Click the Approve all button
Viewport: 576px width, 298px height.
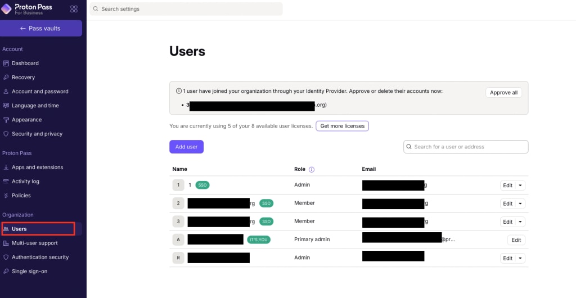pyautogui.click(x=503, y=93)
